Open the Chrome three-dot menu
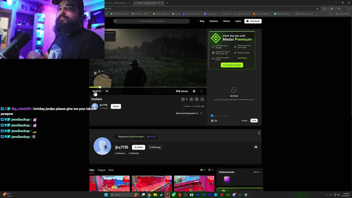The image size is (352, 198). [349, 9]
